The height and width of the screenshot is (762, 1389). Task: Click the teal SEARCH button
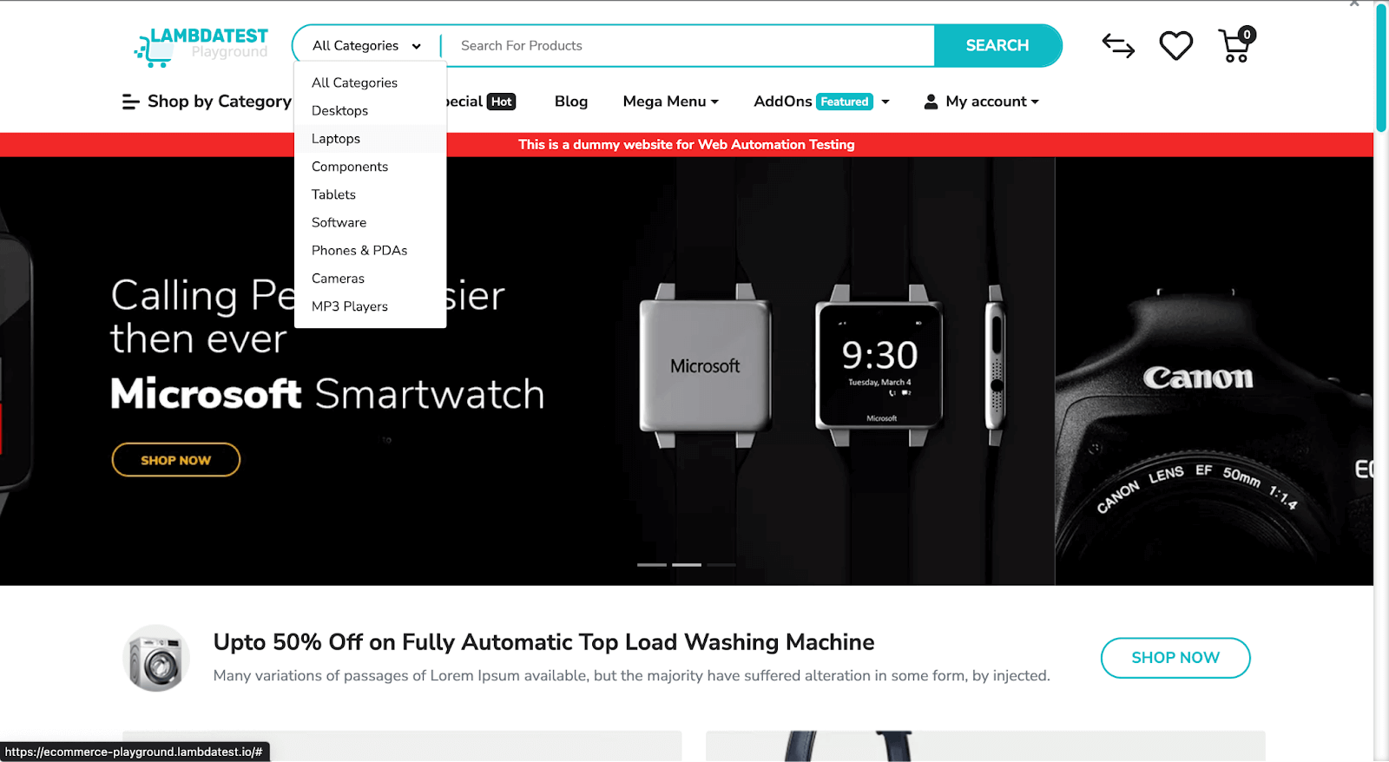pyautogui.click(x=997, y=46)
